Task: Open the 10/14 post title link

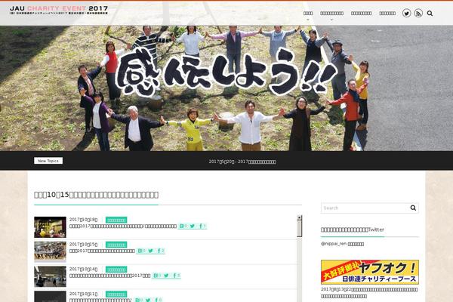Action: [x=110, y=276]
